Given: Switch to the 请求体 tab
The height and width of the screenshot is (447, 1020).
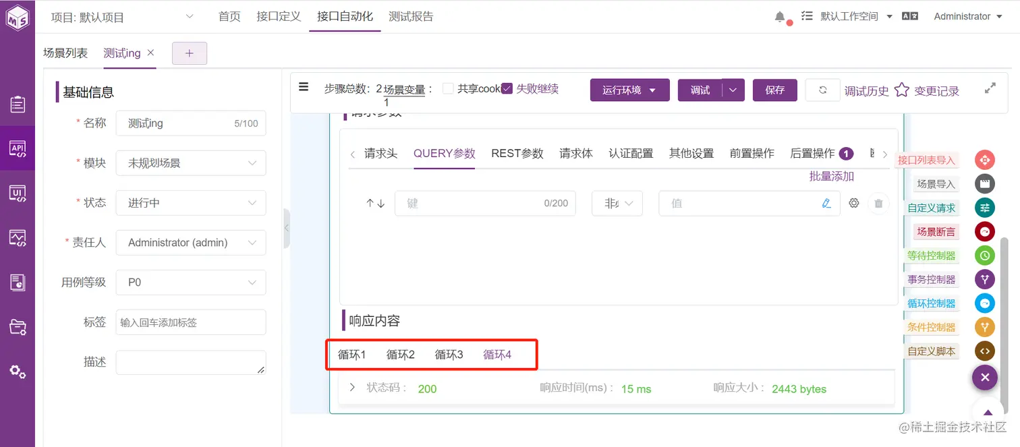Looking at the screenshot, I should point(576,154).
